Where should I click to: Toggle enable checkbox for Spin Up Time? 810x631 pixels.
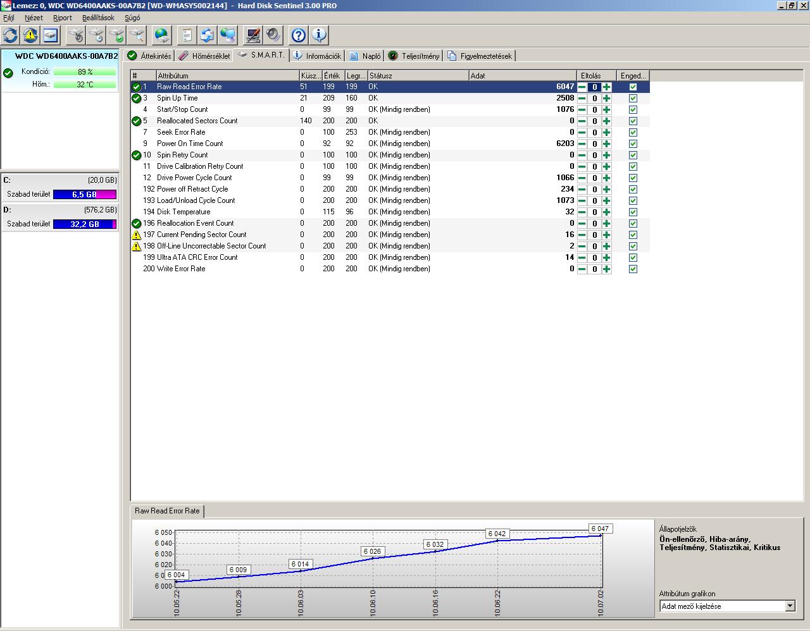[x=633, y=99]
